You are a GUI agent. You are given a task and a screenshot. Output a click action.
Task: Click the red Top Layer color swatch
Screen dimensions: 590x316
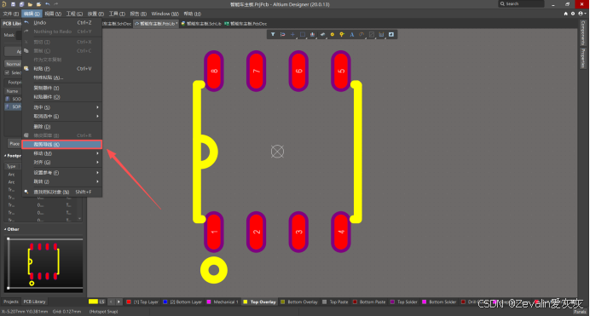point(129,302)
